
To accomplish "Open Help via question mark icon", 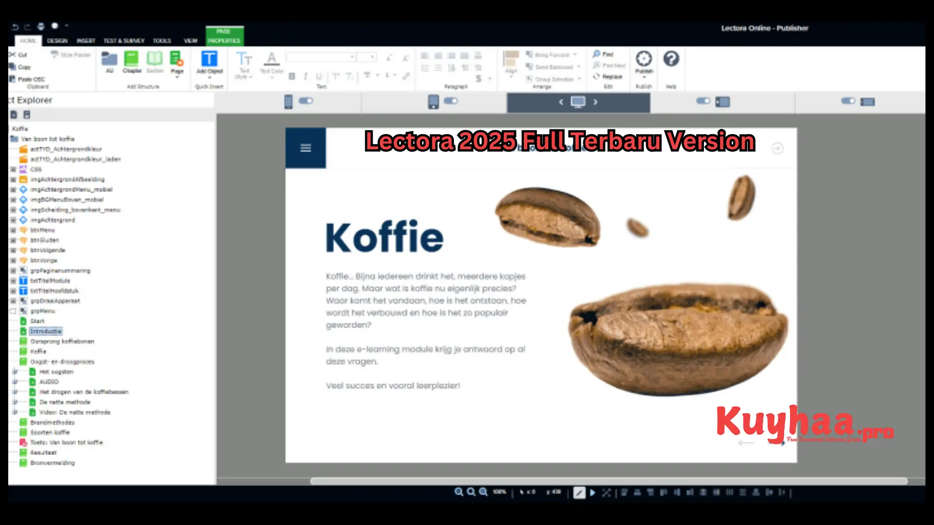I will point(671,59).
